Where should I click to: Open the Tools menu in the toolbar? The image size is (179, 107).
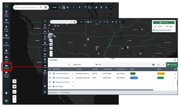click(54, 7)
